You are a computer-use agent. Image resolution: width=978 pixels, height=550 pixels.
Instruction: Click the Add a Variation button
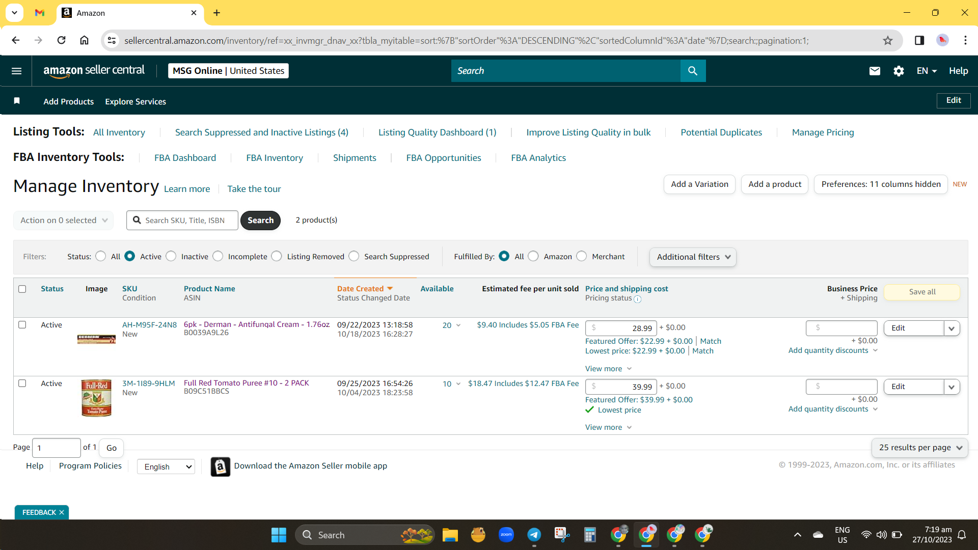(x=699, y=184)
